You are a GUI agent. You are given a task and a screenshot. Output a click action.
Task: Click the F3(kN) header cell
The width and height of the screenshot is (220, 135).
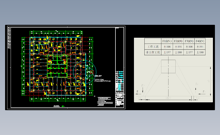tap(189, 41)
